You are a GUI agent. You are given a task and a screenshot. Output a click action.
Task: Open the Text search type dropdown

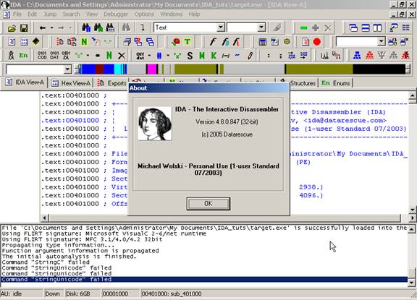coord(220,27)
